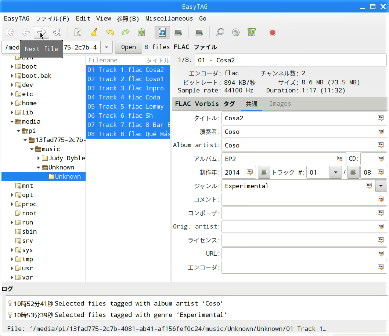
Task: Apply year 2014 to selected files icon
Action: coord(249,172)
